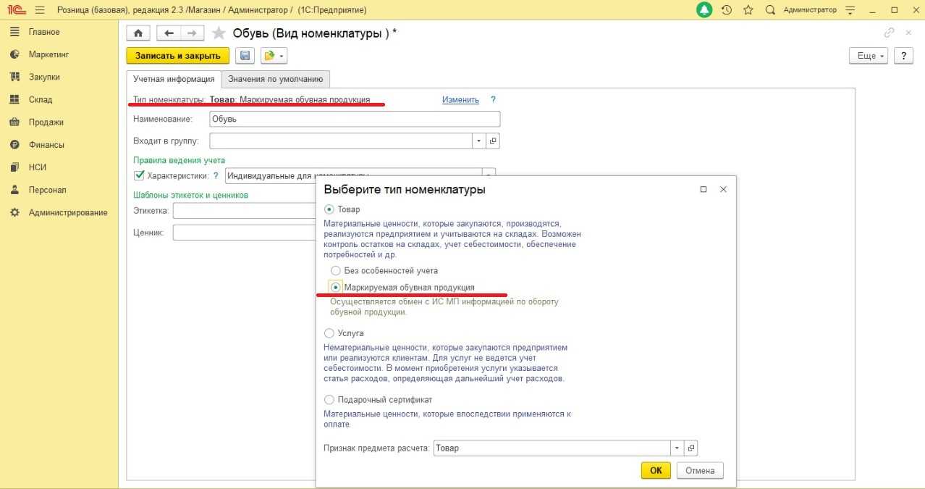Image resolution: width=925 pixels, height=489 pixels.
Task: Add form to favorites with star icon
Action: pos(219,33)
